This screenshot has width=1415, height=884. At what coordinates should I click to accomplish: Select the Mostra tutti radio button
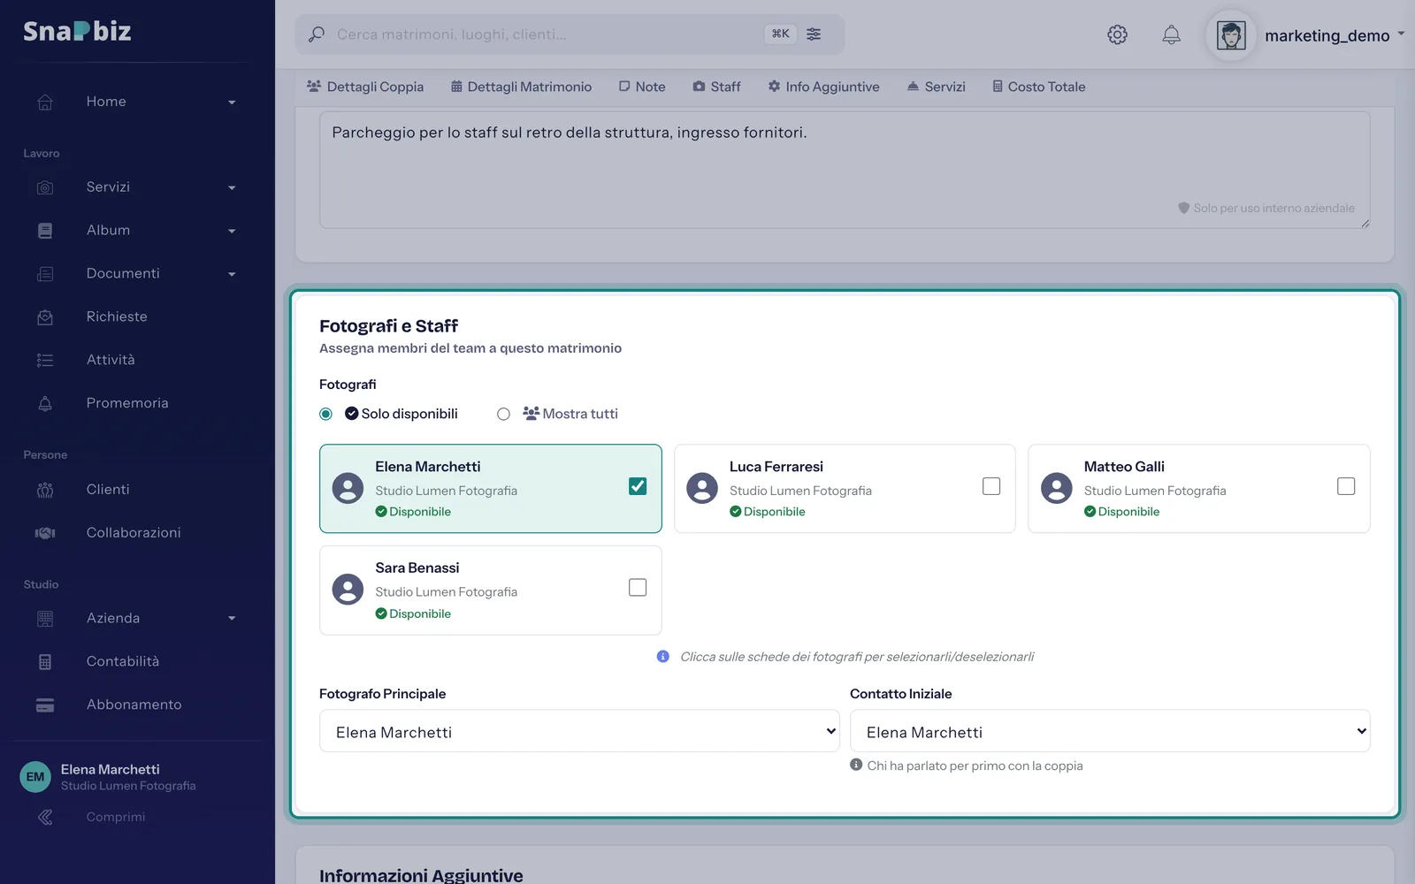(503, 414)
